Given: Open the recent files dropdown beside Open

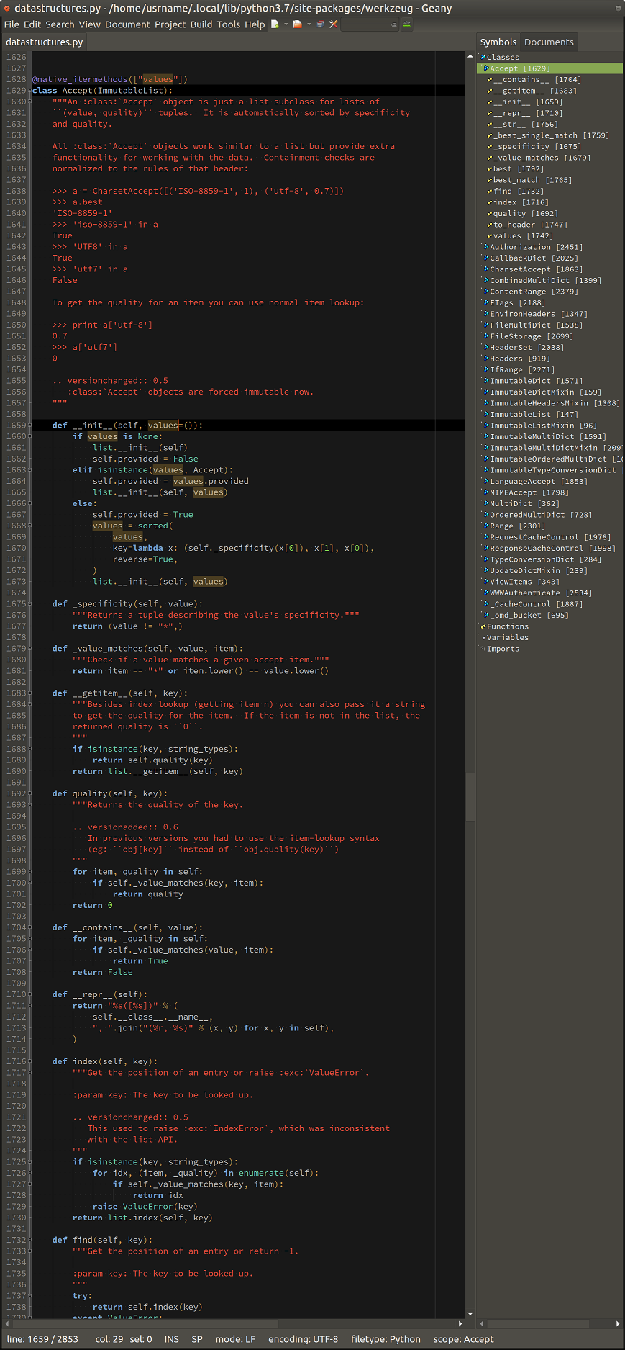Looking at the screenshot, I should click(x=309, y=24).
